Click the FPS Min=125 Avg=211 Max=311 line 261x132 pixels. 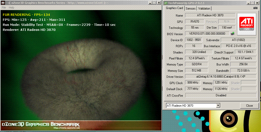coord(34,20)
